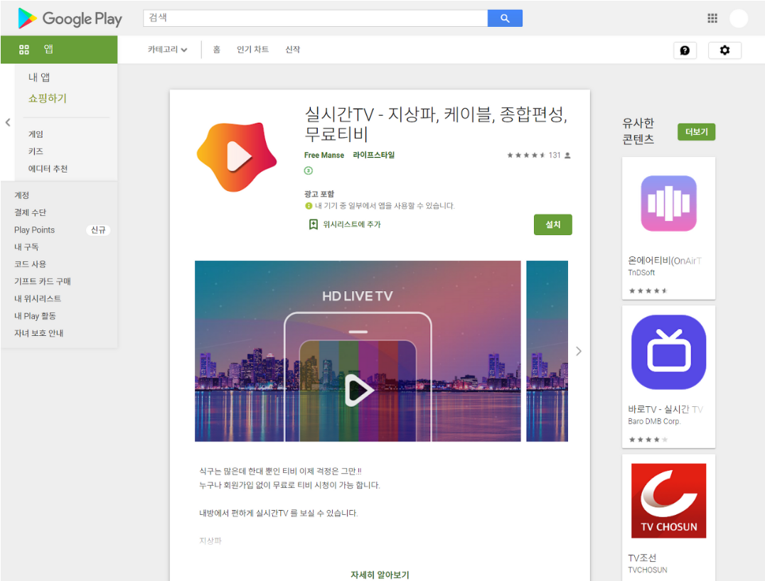Open the 결제 수단 link
Image resolution: width=765 pixels, height=581 pixels.
(x=31, y=212)
